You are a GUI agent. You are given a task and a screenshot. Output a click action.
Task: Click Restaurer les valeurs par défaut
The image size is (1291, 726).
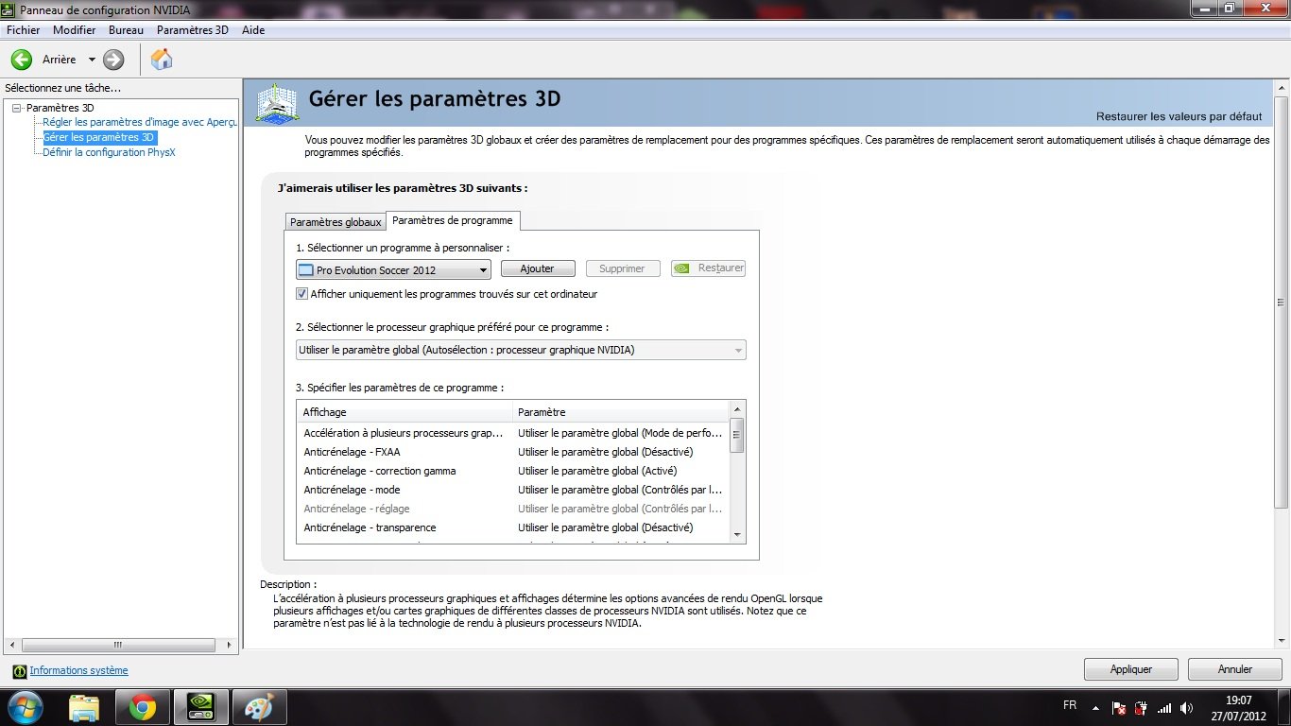(1179, 116)
